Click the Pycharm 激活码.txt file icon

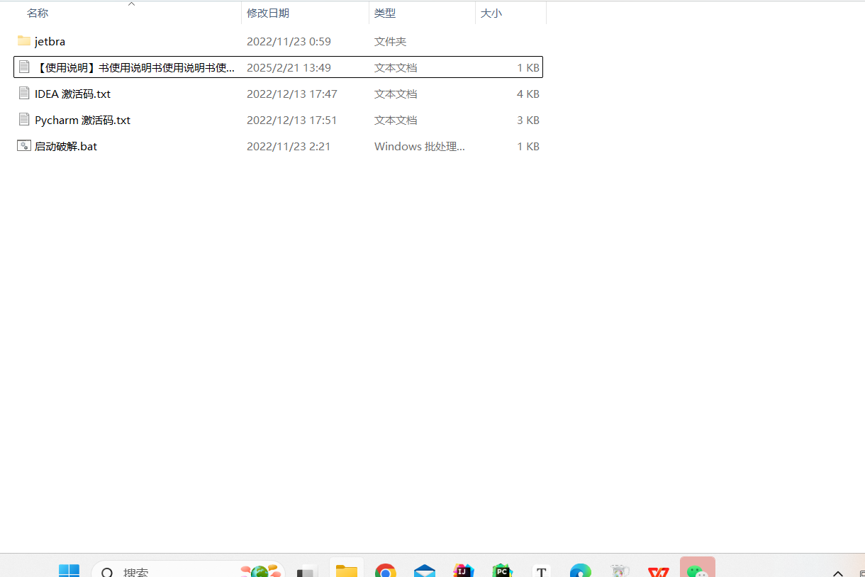click(24, 120)
